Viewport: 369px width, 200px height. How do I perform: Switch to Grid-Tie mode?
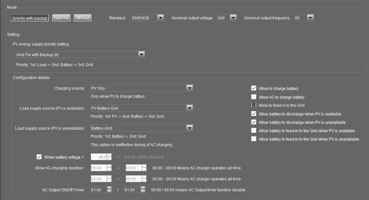click(x=61, y=18)
